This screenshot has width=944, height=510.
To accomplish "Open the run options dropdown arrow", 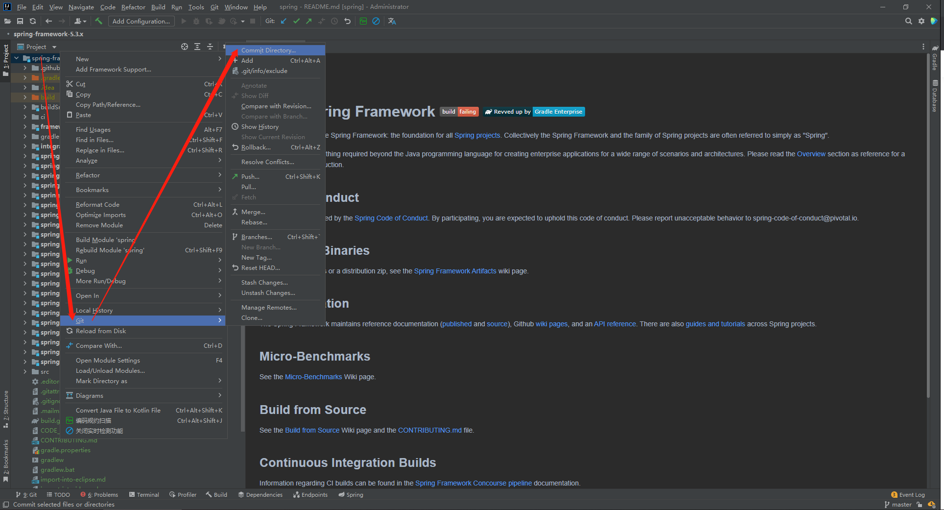I will (242, 21).
